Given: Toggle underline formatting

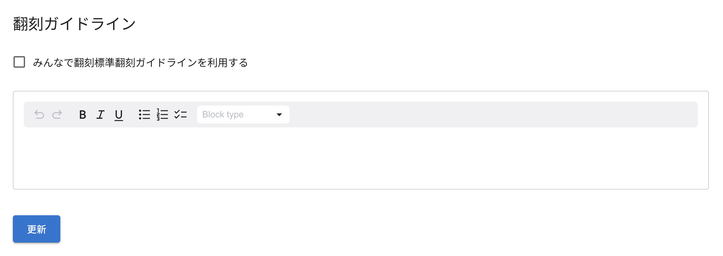Looking at the screenshot, I should (x=119, y=115).
